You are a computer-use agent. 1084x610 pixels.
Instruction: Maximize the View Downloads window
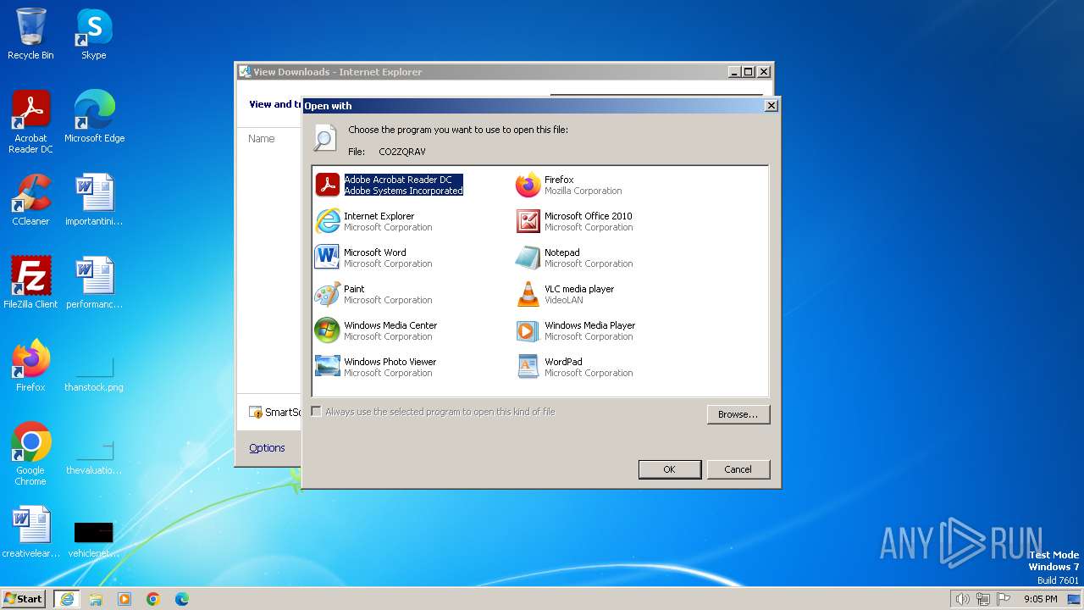point(748,72)
